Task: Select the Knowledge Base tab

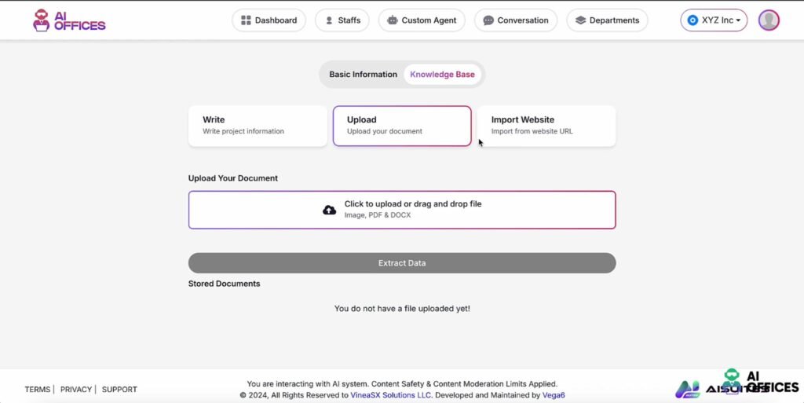Action: [442, 75]
